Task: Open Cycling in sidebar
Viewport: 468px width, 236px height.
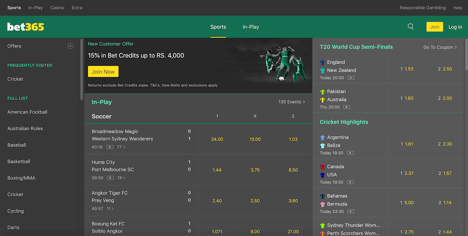Action: pyautogui.click(x=15, y=211)
